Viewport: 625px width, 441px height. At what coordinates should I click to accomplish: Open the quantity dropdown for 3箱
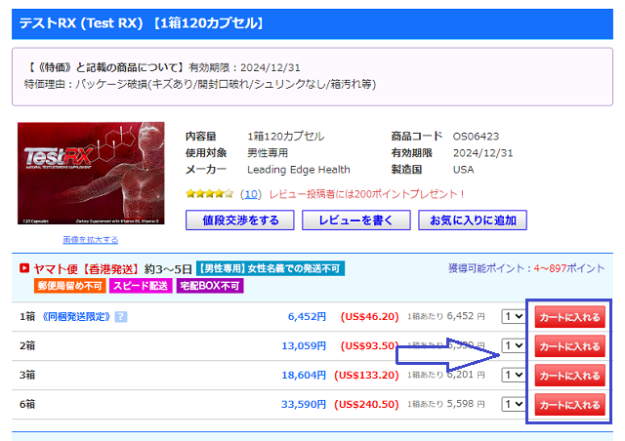[x=513, y=375]
